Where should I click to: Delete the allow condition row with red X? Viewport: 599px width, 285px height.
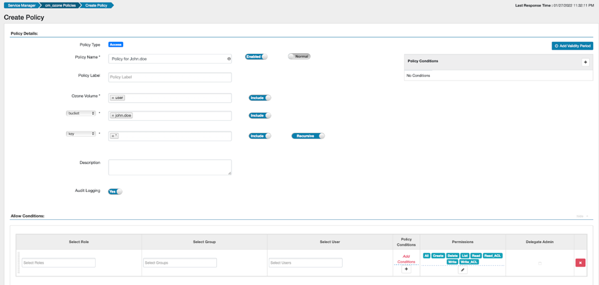(580, 263)
